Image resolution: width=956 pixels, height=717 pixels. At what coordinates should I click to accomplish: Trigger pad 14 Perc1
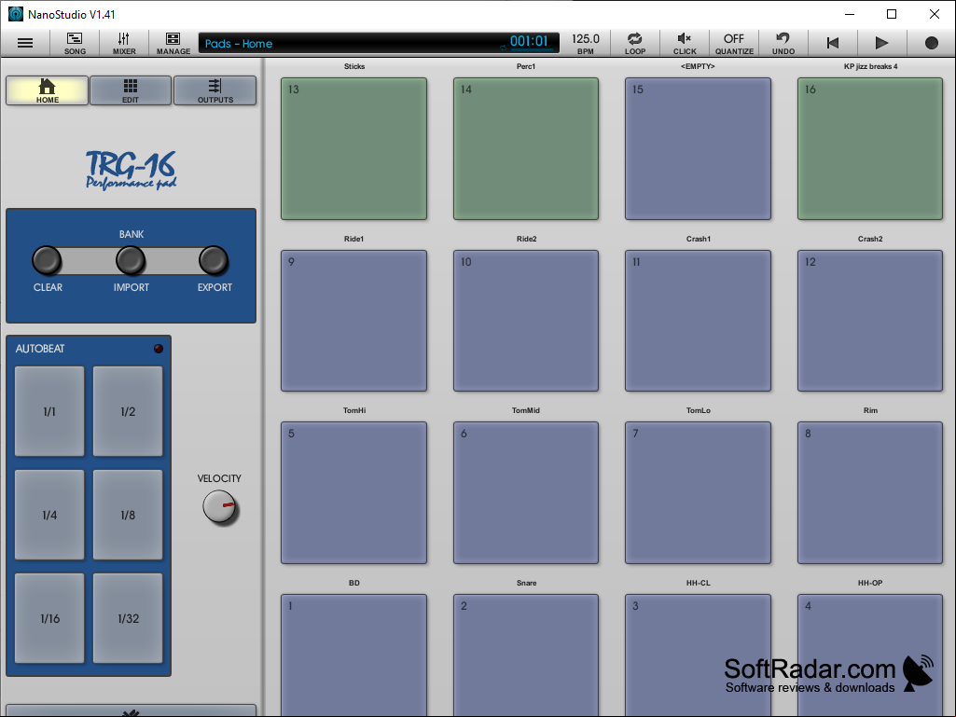(x=526, y=148)
